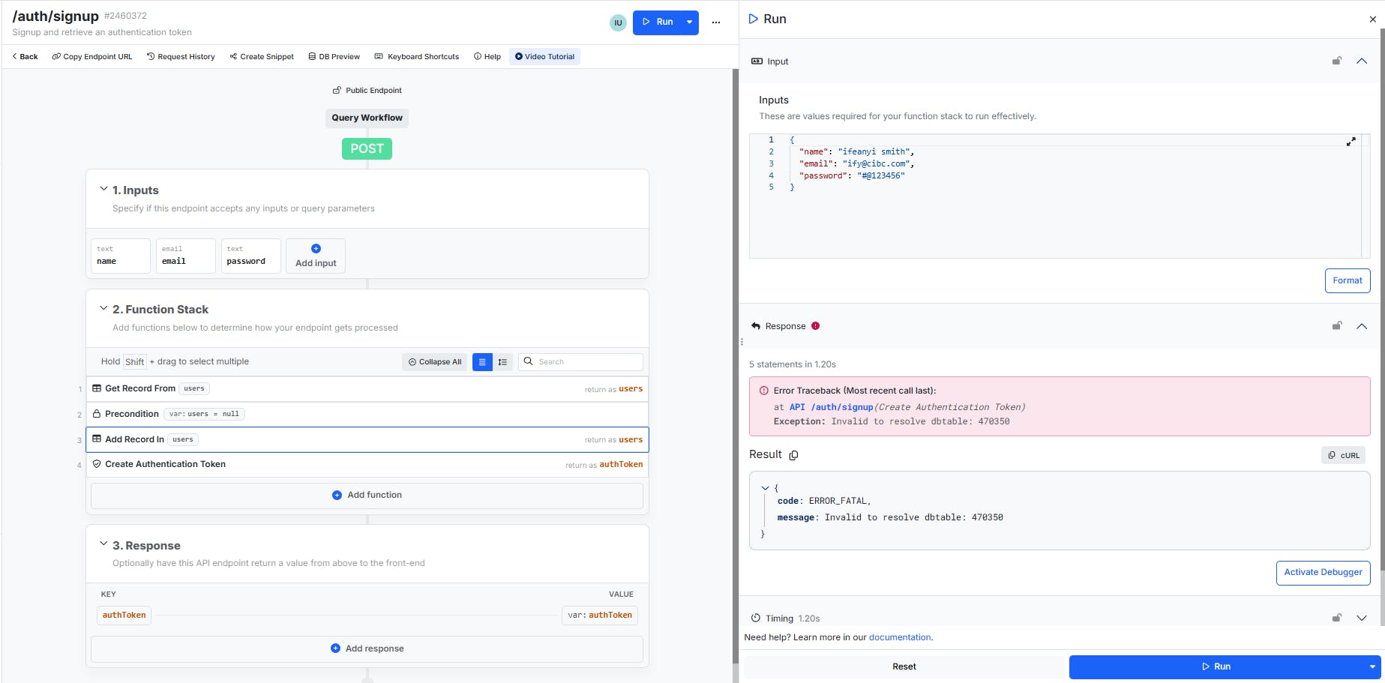
Task: Copy the Result to clipboard
Action: click(x=793, y=455)
